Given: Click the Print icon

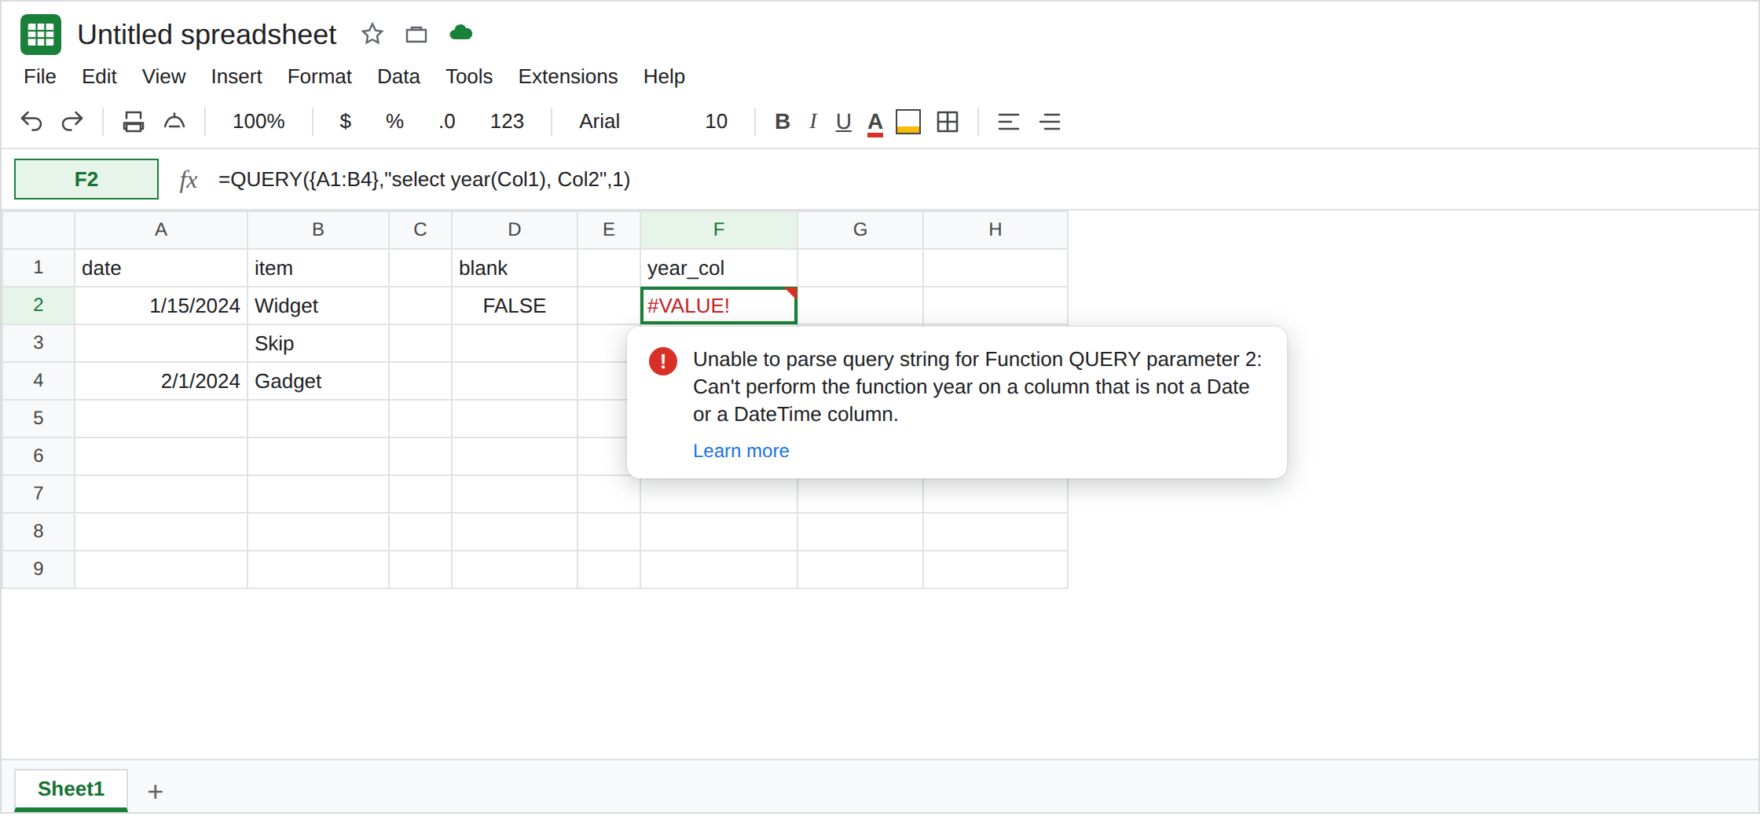Looking at the screenshot, I should pyautogui.click(x=134, y=122).
